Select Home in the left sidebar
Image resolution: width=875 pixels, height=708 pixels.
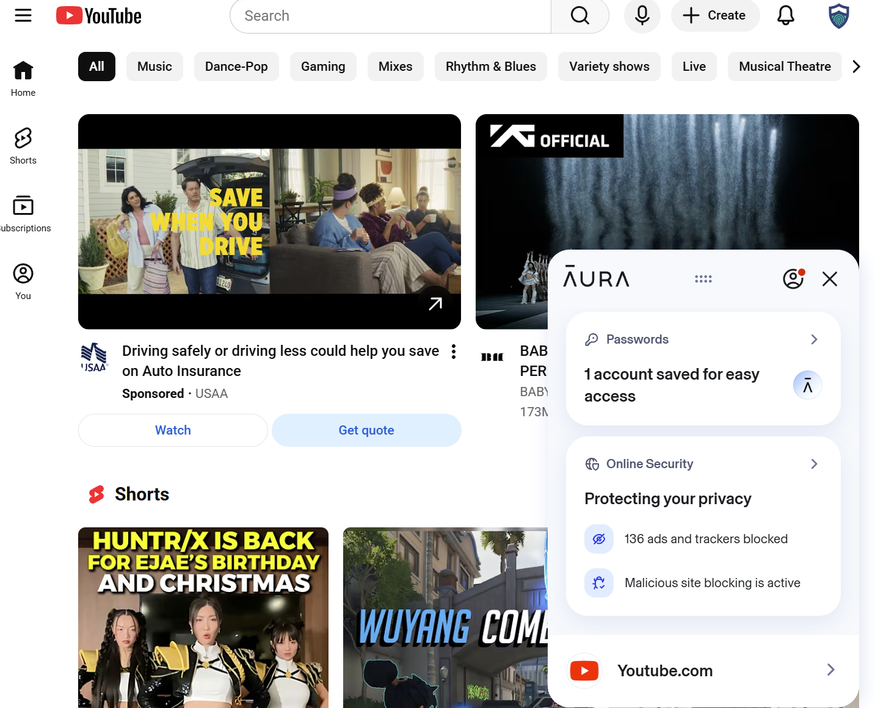(23, 78)
